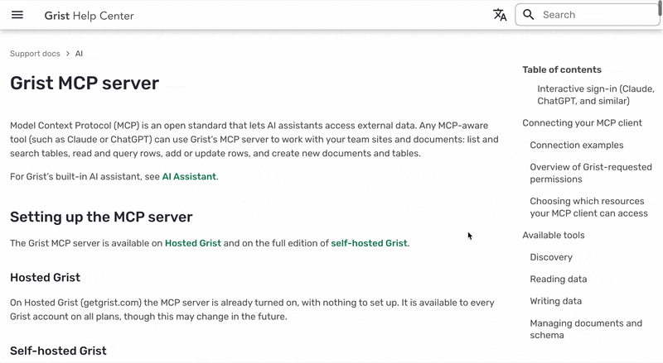This screenshot has height=363, width=663.
Task: Click the Self-hosted Grist subheading
Action: (58, 351)
